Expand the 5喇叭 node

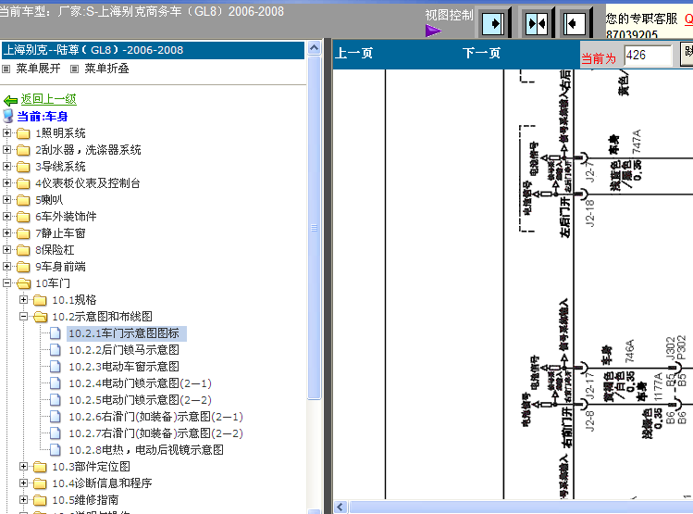[x=6, y=199]
